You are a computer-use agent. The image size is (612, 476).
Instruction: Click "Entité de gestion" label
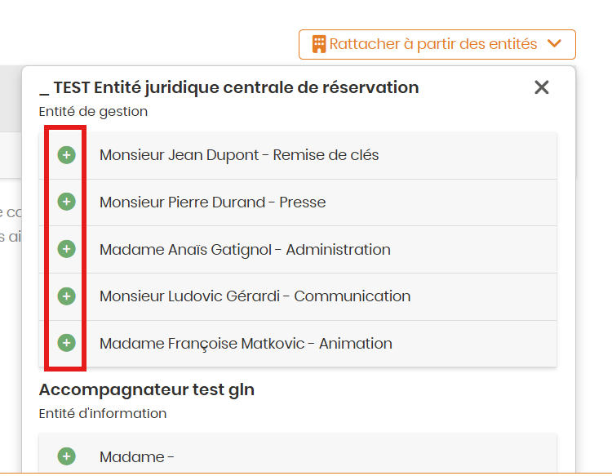pos(93,111)
